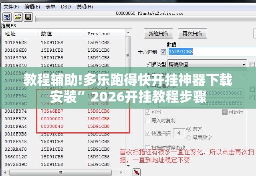Click the Previous column header

click(x=105, y=34)
